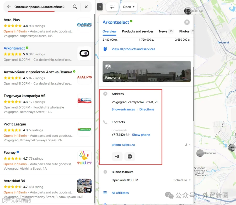Click the Feeney colorful hand logo
This screenshot has height=205, width=236.
tap(84, 158)
